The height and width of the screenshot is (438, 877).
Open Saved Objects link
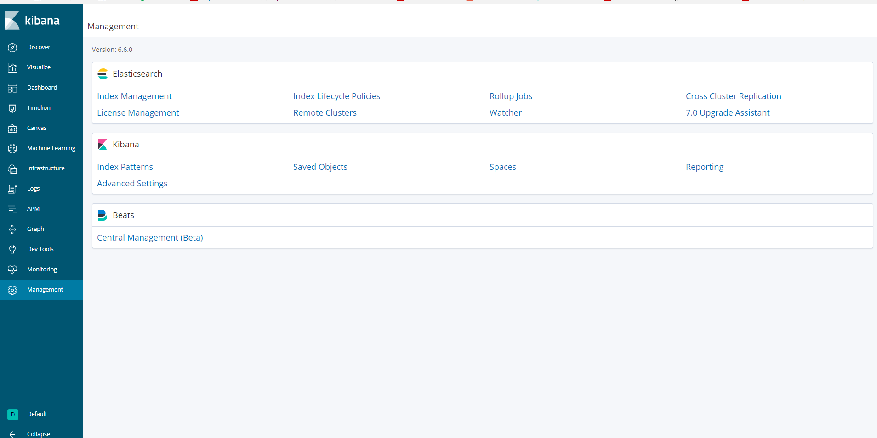coord(320,167)
